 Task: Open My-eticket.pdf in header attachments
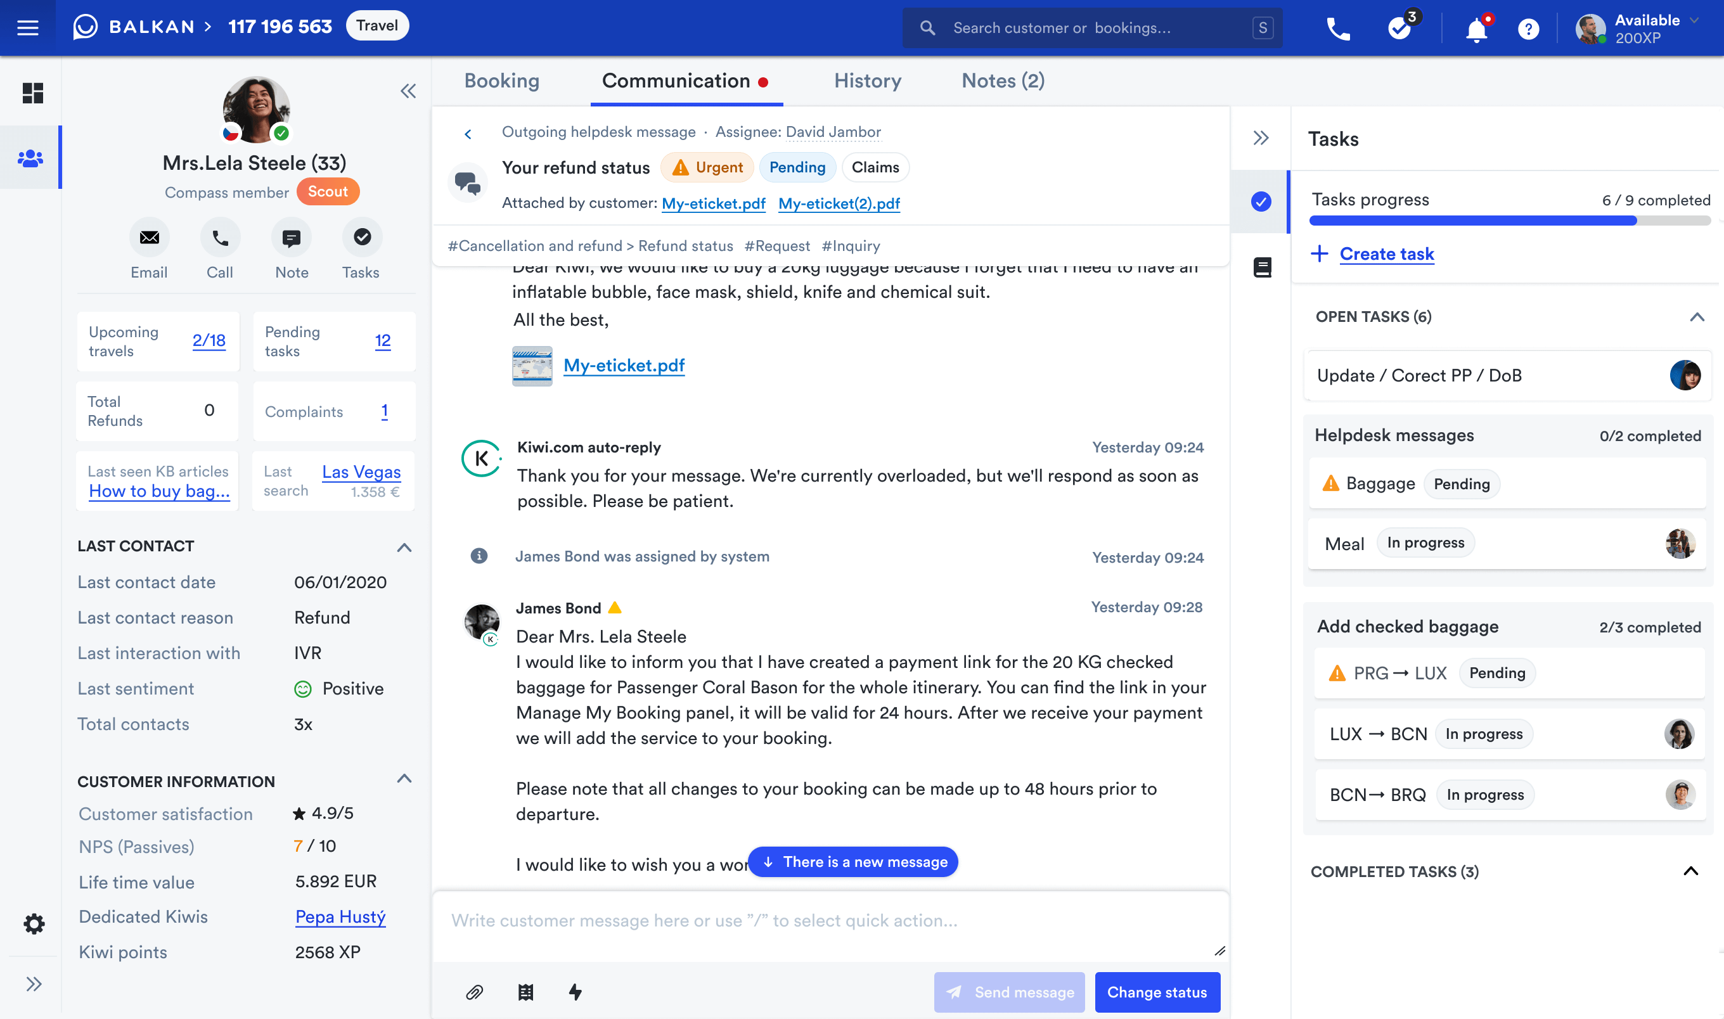713,203
